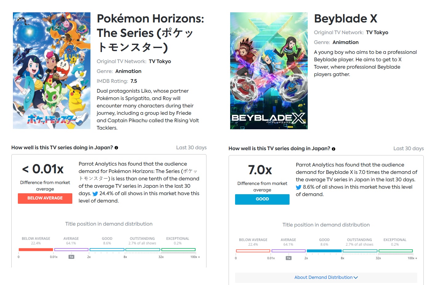Click the 1x marker on the Pokémon demand scale
The height and width of the screenshot is (285, 436).
coord(71,257)
